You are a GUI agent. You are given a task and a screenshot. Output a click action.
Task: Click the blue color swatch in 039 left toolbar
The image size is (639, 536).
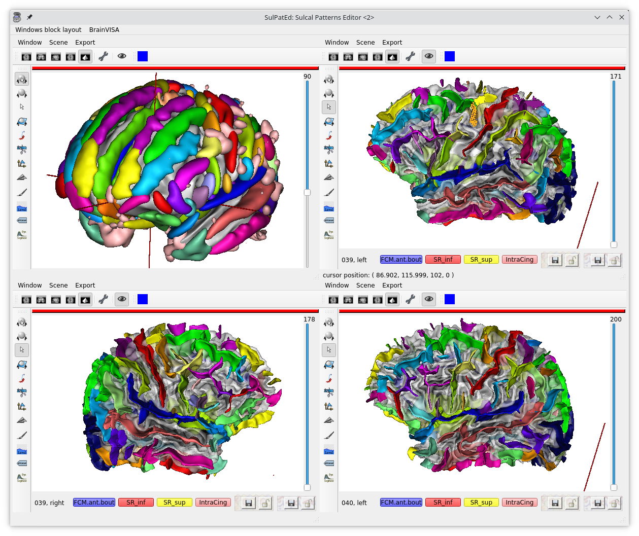pyautogui.click(x=450, y=56)
